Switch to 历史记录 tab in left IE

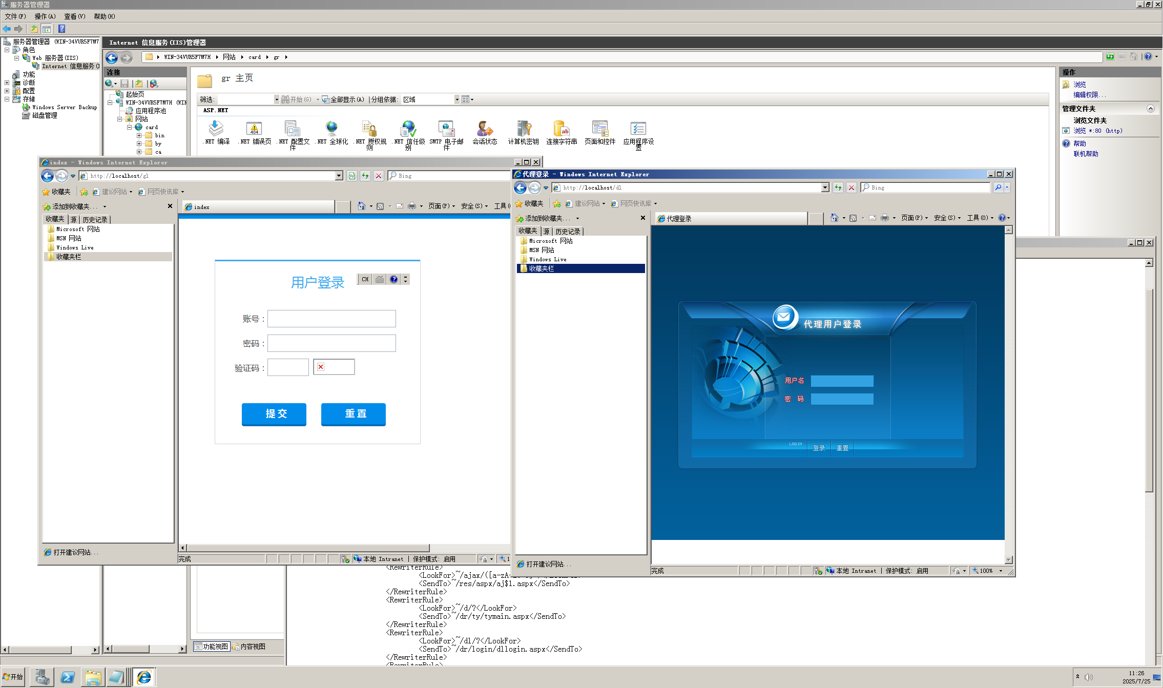[95, 220]
